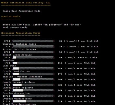Click the '1 sec/11 secs' timing text
Screen dimensions: 115x105
(x=74, y=57)
